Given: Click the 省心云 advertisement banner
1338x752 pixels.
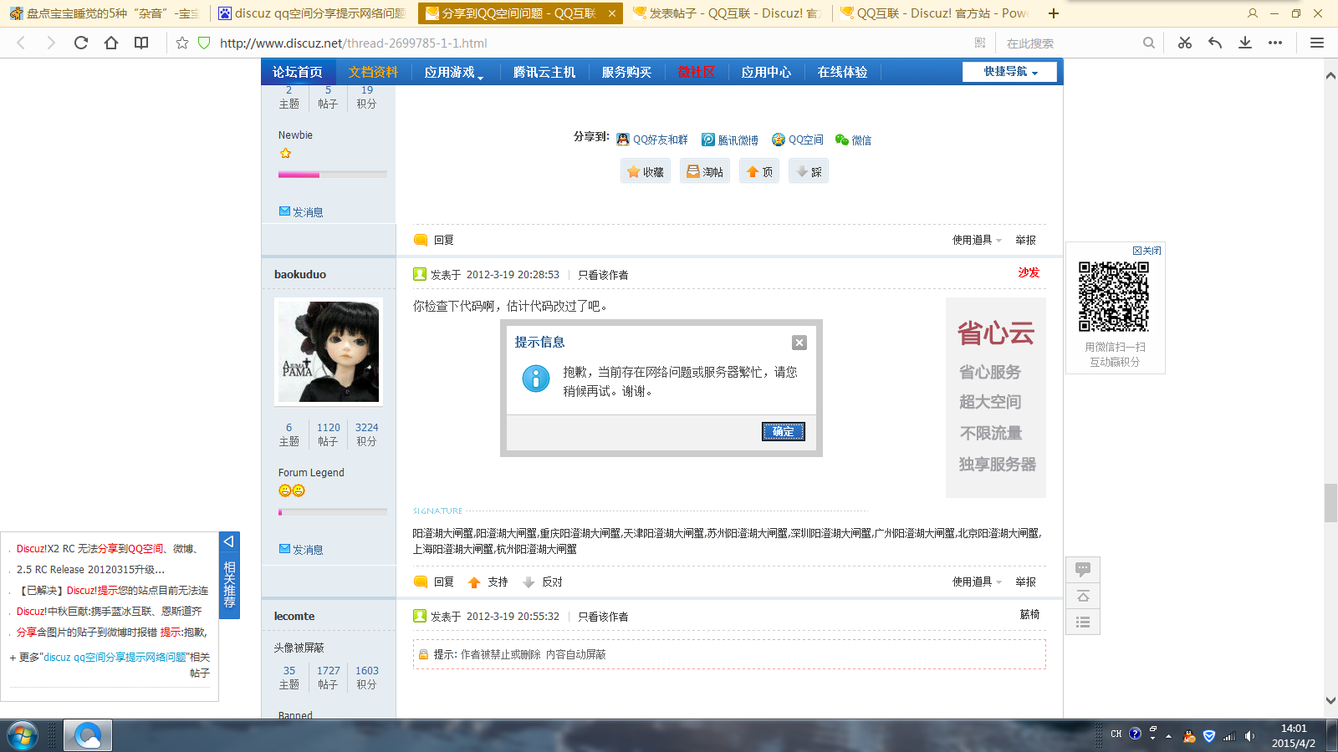Looking at the screenshot, I should click(996, 398).
